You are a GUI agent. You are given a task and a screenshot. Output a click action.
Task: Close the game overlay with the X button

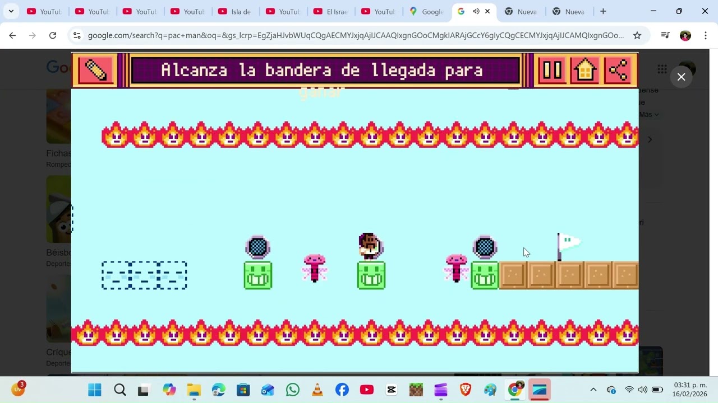point(681,77)
